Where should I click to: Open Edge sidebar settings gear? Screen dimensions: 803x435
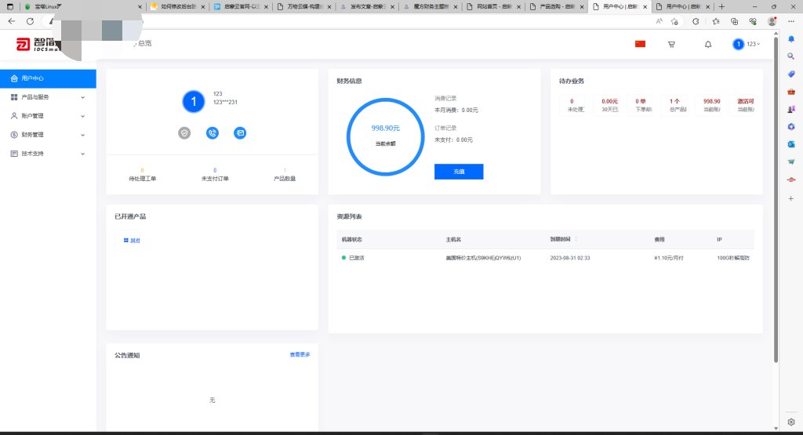pyautogui.click(x=791, y=422)
